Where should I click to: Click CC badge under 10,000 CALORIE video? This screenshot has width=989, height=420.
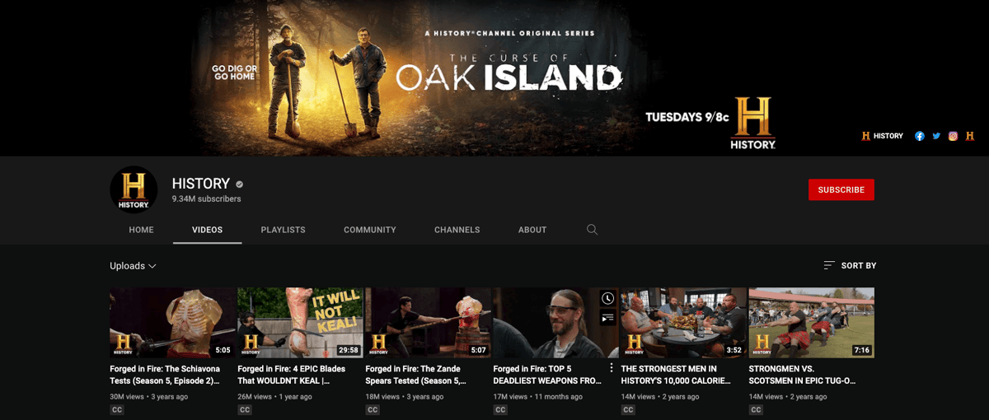628,409
